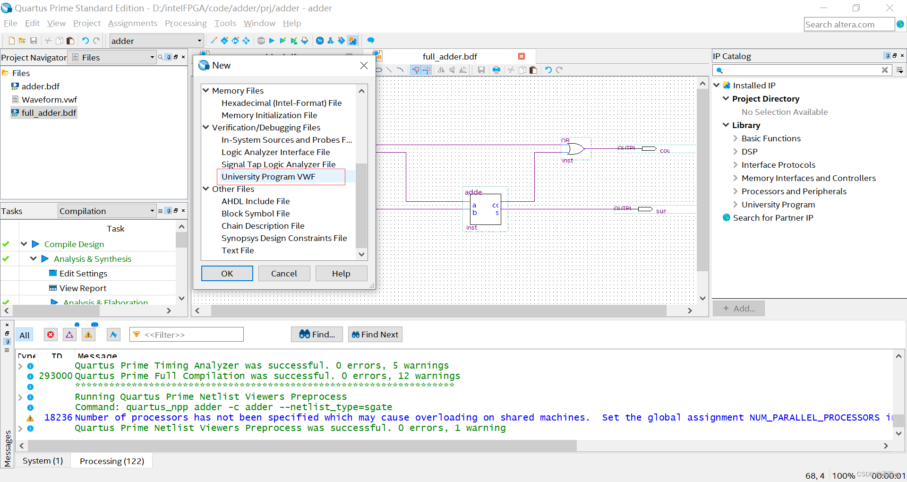Open the Assignments menu
Image resolution: width=907 pixels, height=482 pixels.
coord(132,23)
